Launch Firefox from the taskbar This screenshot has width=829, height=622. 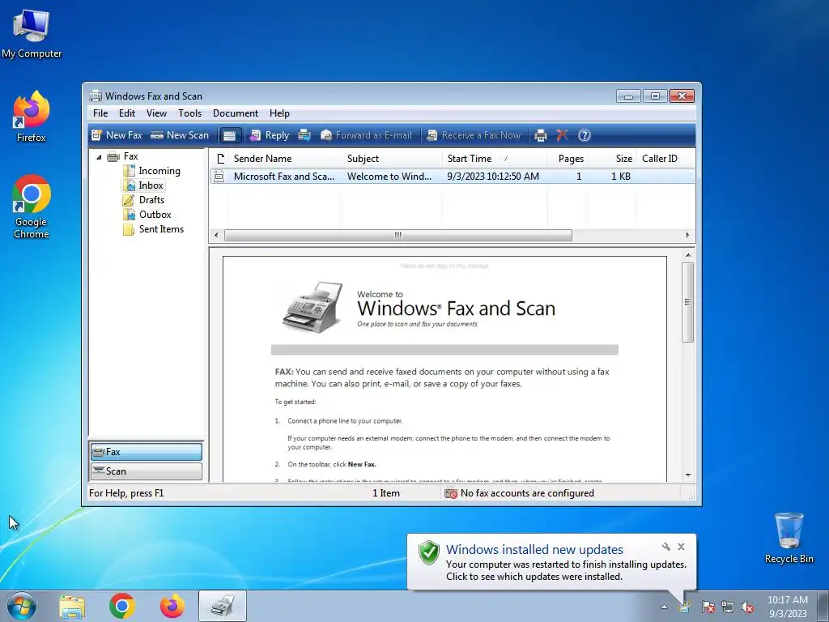point(172,607)
